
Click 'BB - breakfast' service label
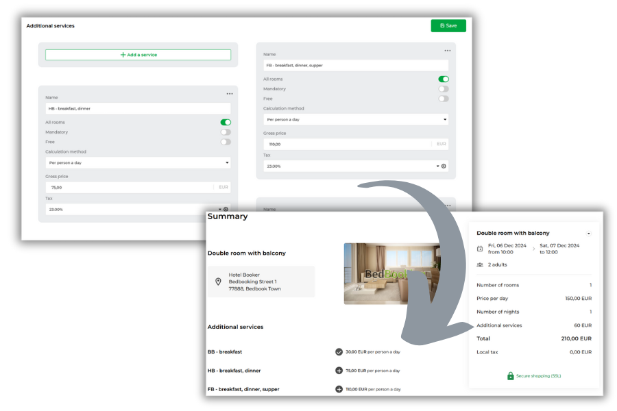pos(225,351)
